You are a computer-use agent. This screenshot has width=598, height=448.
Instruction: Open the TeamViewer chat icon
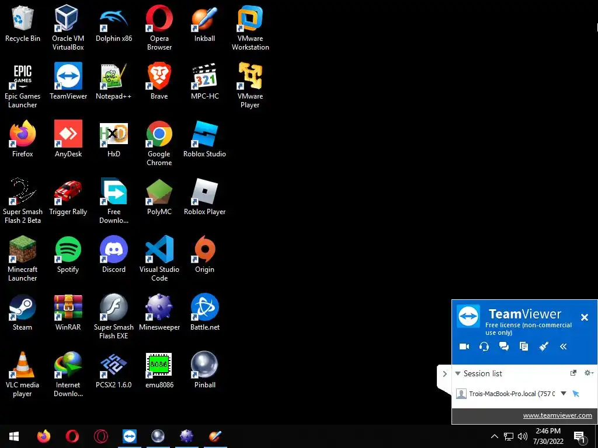504,346
